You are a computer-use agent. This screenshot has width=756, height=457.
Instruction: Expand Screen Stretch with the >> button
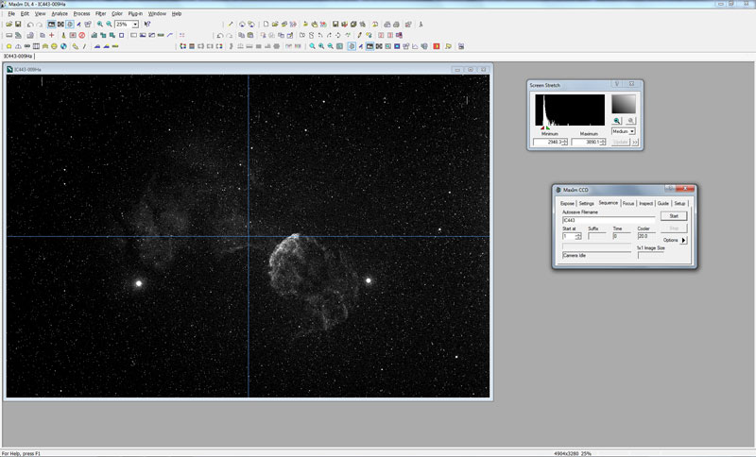click(635, 142)
